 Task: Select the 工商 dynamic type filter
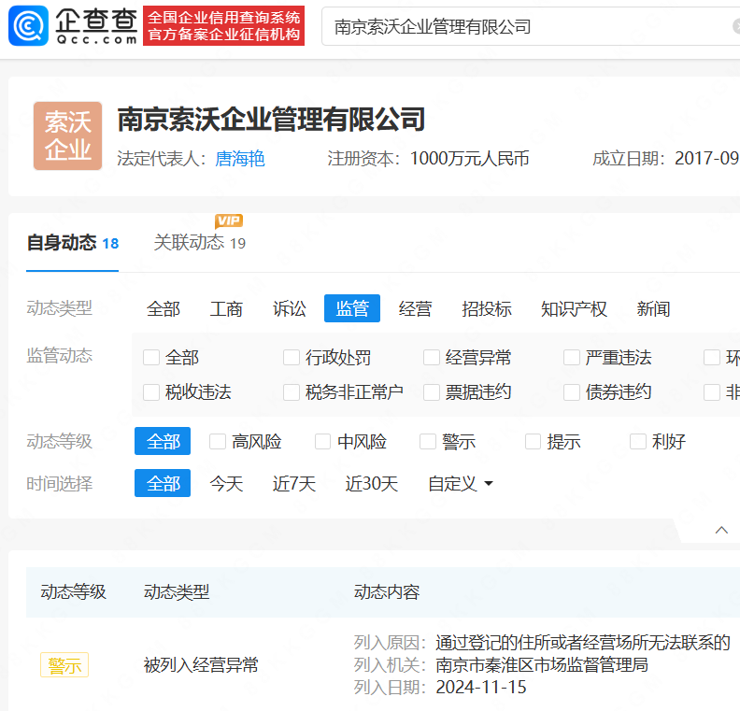pyautogui.click(x=226, y=309)
